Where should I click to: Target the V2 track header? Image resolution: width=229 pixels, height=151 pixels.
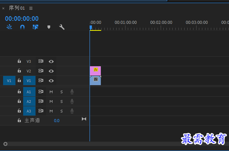coord(29,71)
